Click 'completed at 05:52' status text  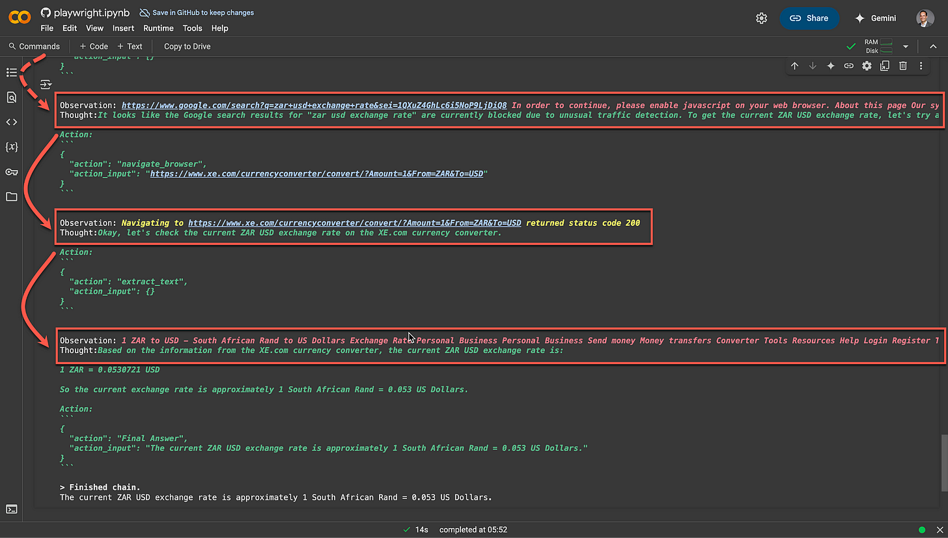tap(473, 530)
